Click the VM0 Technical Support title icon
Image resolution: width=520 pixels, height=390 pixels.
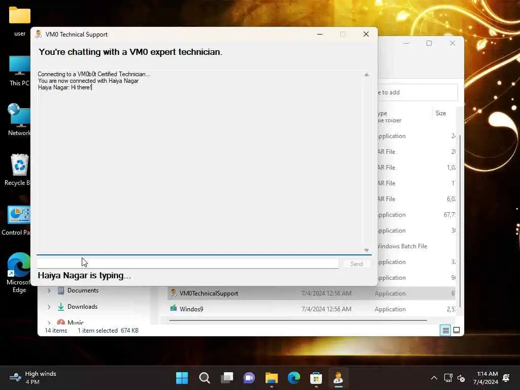pyautogui.click(x=39, y=34)
